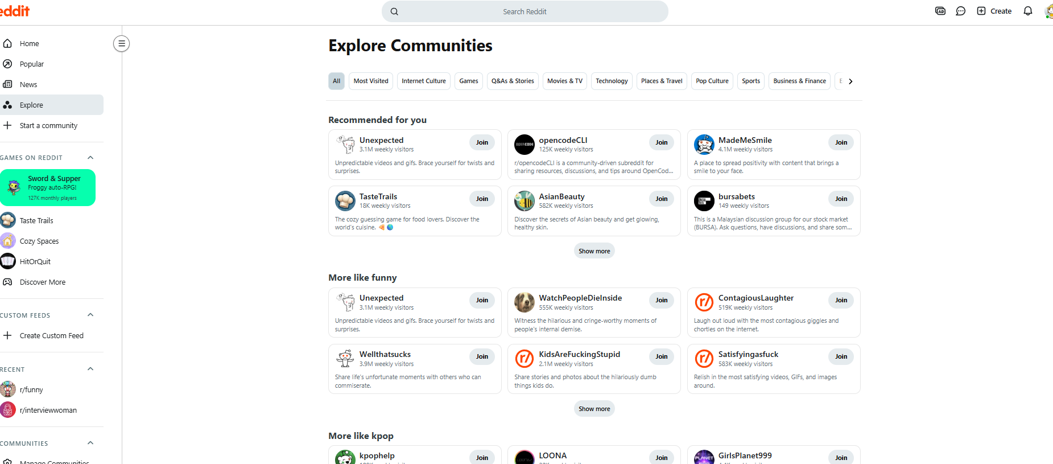
Task: Click the plus icon for Create Custom Feed
Action: point(7,335)
